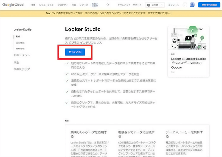The width and height of the screenshot is (222, 157).
Task: Click the blue 使ってみる button
Action: tap(75, 52)
